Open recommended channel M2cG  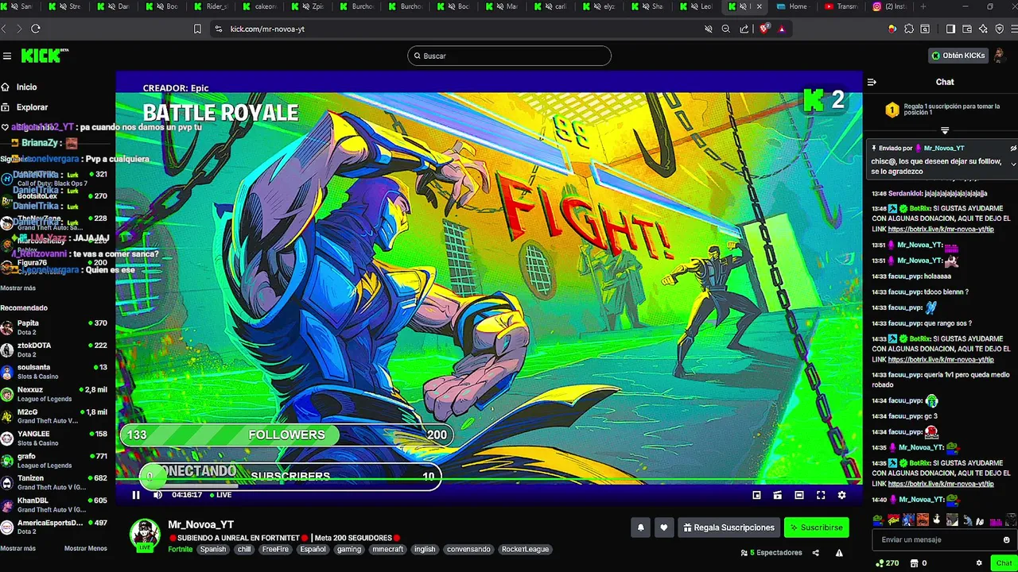pos(54,416)
